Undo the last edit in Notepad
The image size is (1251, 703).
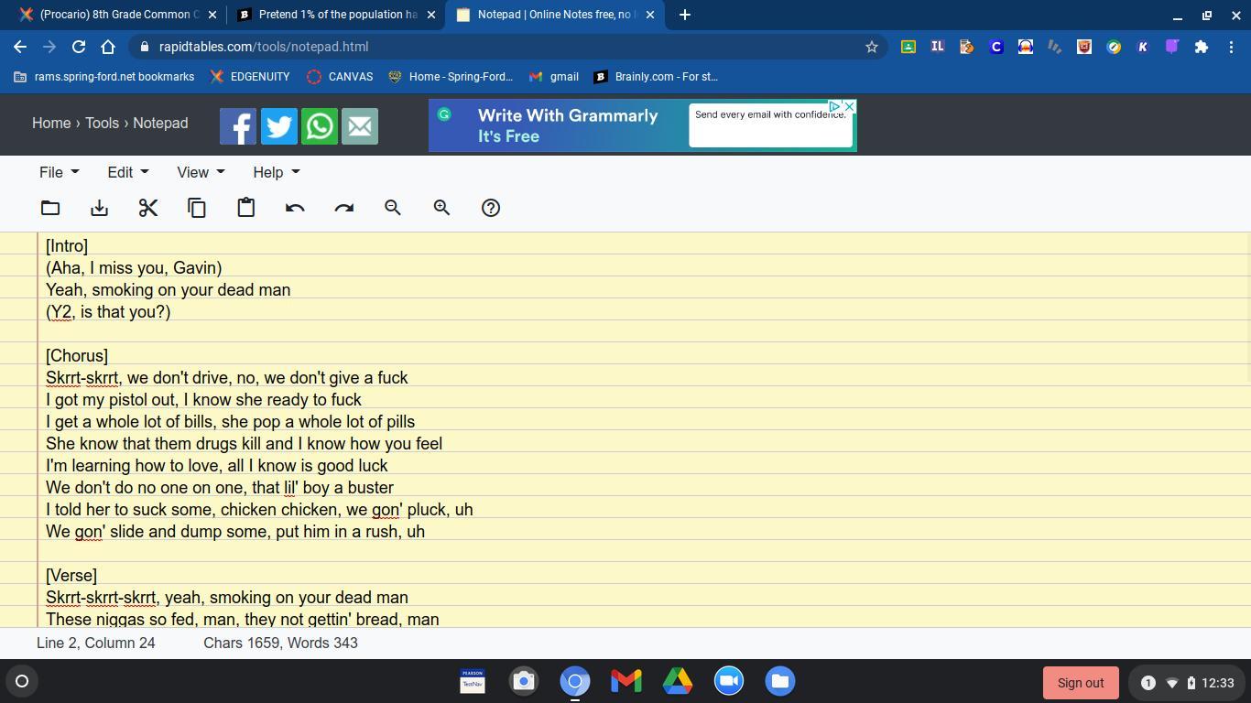(x=295, y=208)
